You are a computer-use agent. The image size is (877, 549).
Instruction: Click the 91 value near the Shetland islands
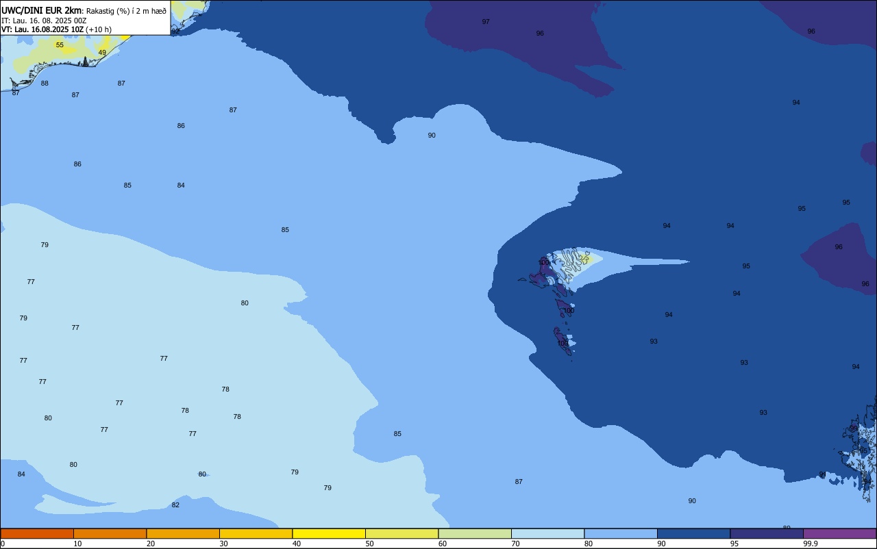coord(823,474)
